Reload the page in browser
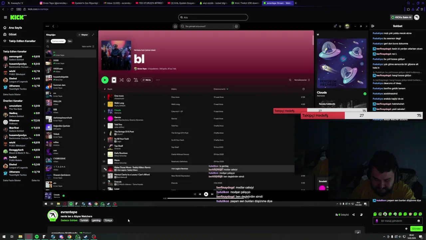The width and height of the screenshot is (426, 240). click(x=12, y=9)
